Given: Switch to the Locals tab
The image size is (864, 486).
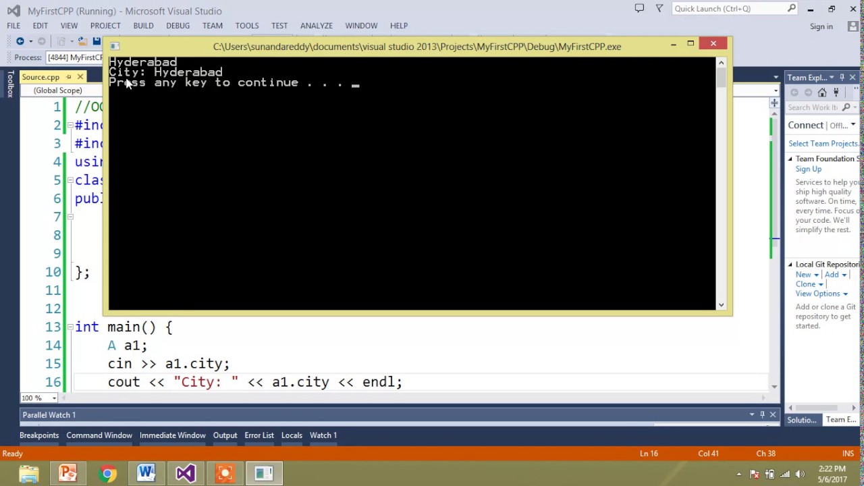Looking at the screenshot, I should [x=292, y=435].
